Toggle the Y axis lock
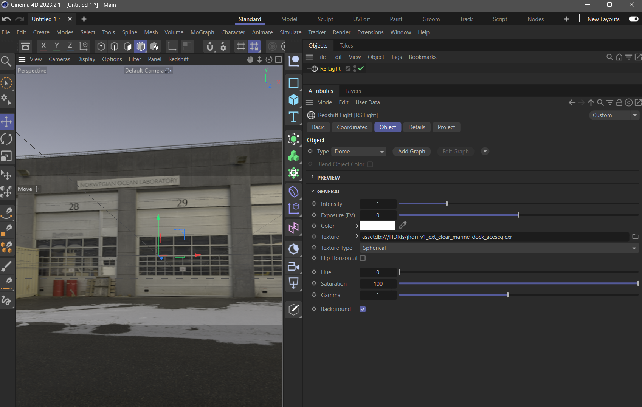This screenshot has height=407, width=642. pos(57,46)
